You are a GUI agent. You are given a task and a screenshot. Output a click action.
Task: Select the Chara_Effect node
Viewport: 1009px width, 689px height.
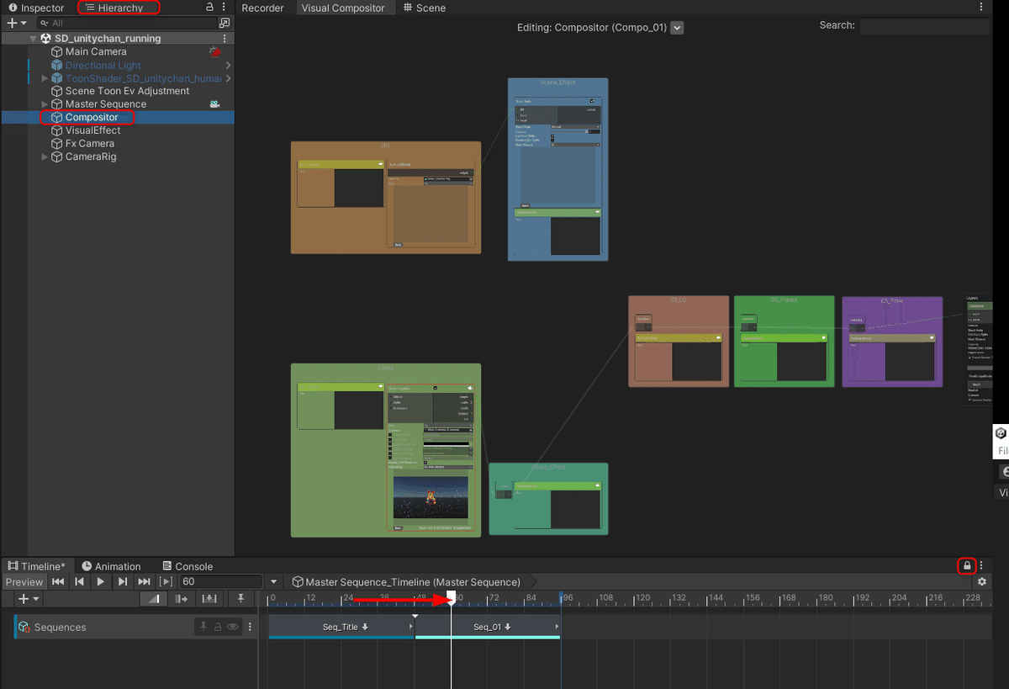(548, 498)
